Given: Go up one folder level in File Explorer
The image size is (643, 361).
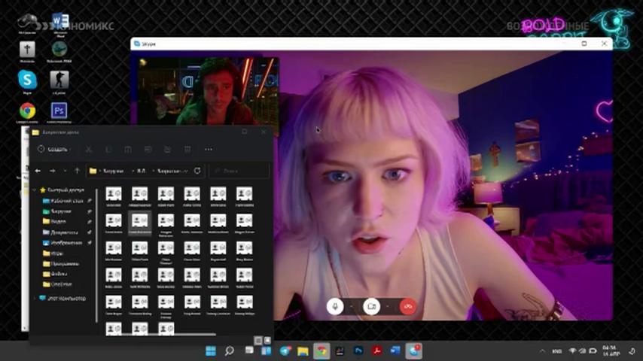Looking at the screenshot, I should pos(77,171).
